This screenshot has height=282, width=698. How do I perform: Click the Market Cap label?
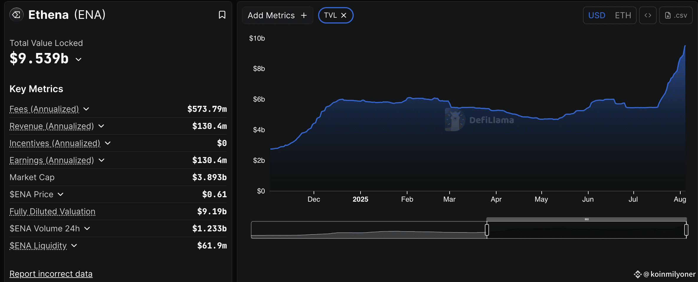click(32, 177)
